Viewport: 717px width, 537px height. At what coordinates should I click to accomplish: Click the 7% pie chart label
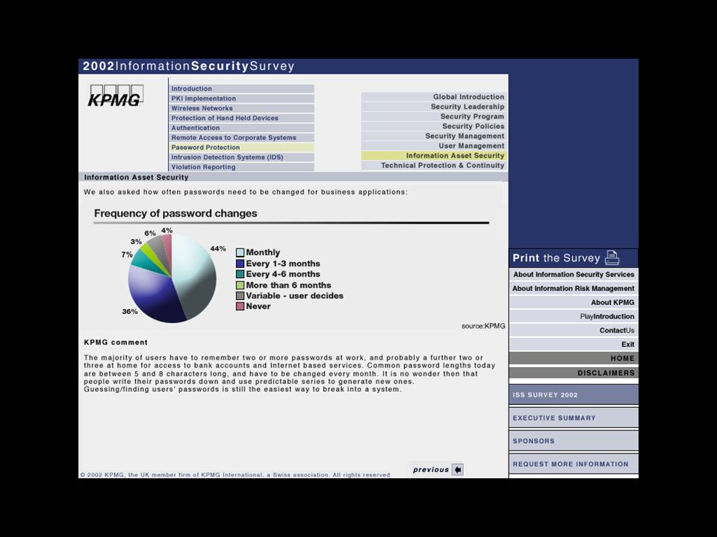coord(127,254)
